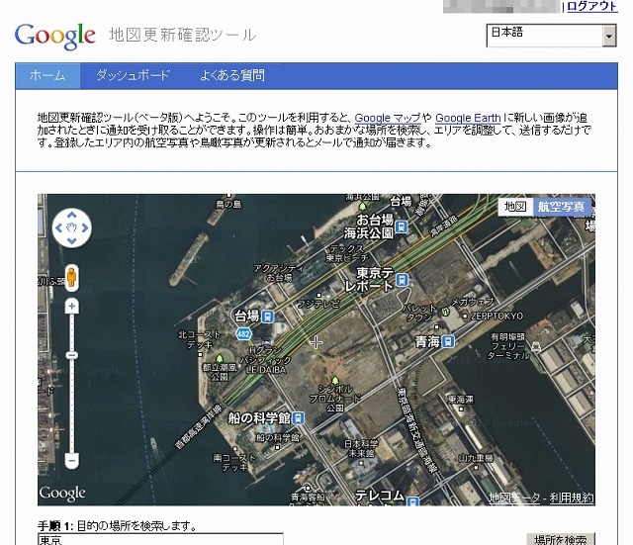Click Google logo on the map corner
The height and width of the screenshot is (545, 633).
point(62,494)
